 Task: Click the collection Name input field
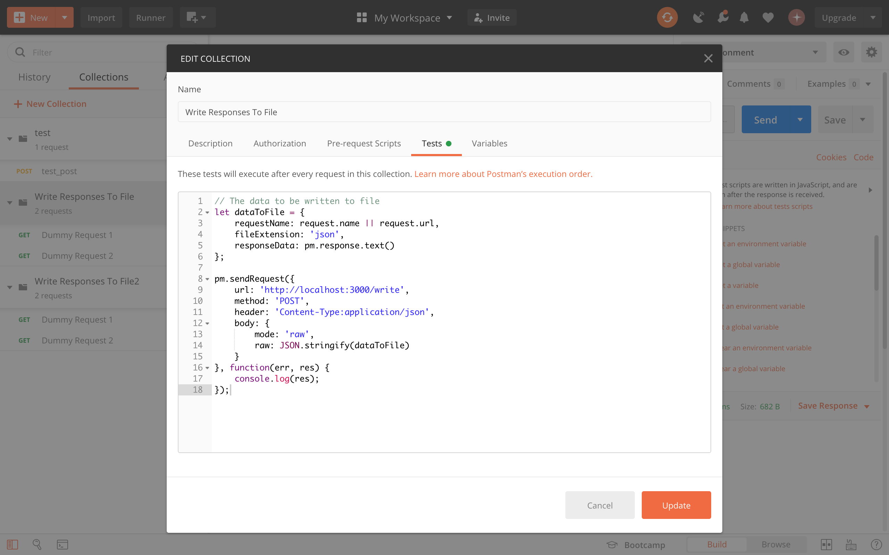(x=444, y=112)
